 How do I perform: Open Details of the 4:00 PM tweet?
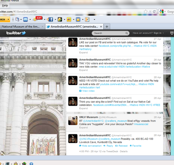[124, 152]
